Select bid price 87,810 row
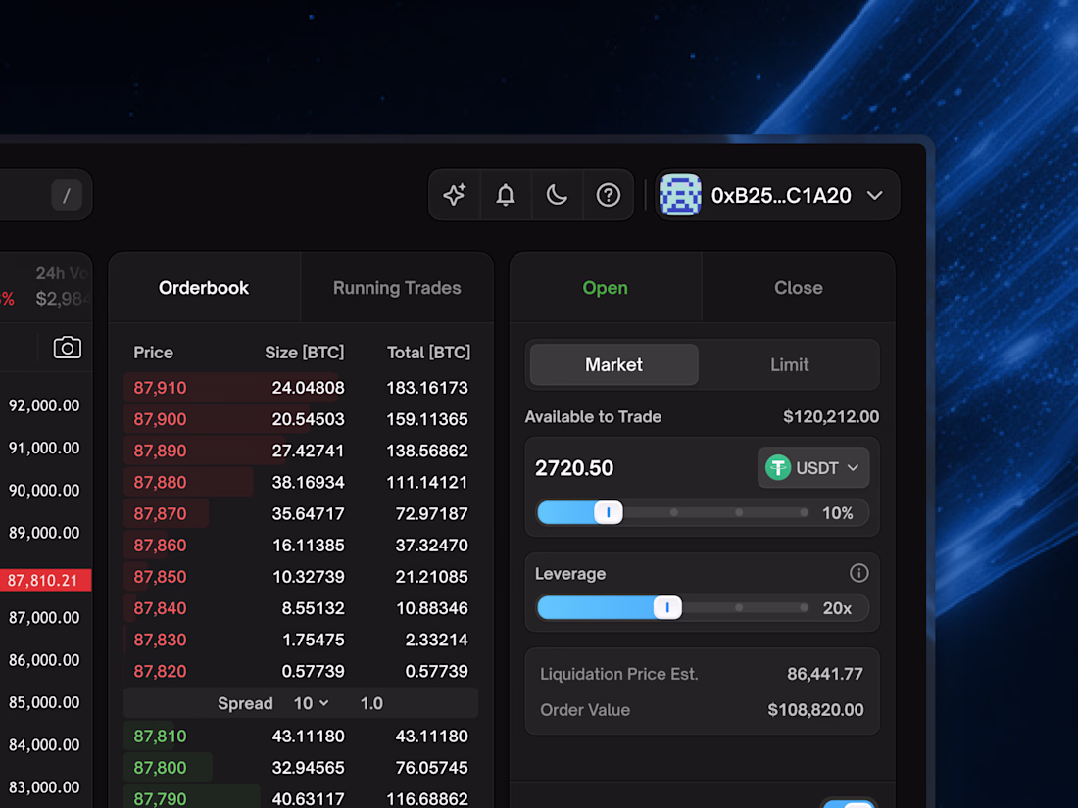Image resolution: width=1078 pixels, height=808 pixels. coord(301,737)
